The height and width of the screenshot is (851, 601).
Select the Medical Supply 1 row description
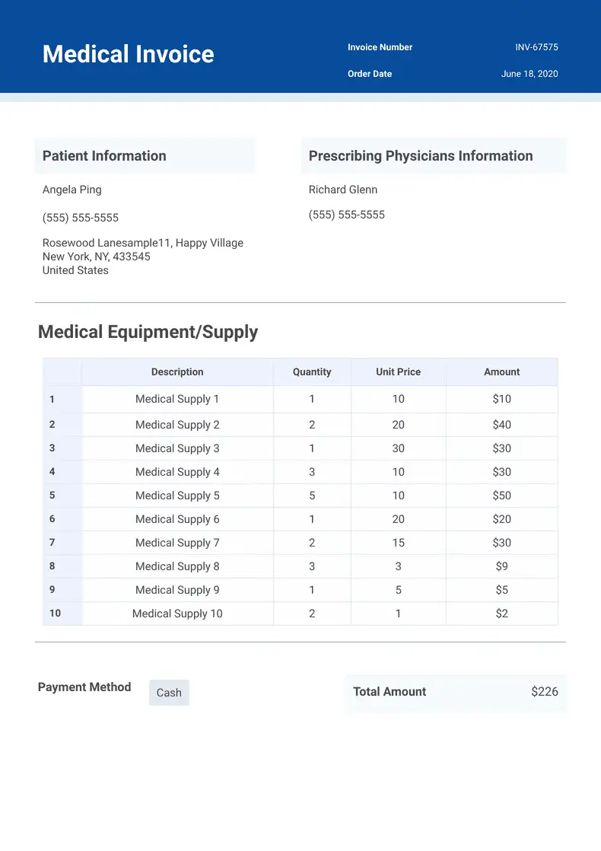[x=177, y=399]
